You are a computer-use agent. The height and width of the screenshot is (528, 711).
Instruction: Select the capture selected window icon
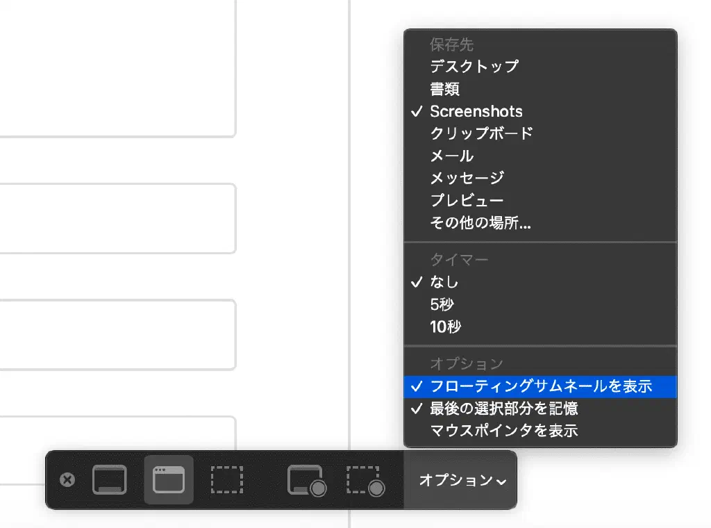[169, 479]
